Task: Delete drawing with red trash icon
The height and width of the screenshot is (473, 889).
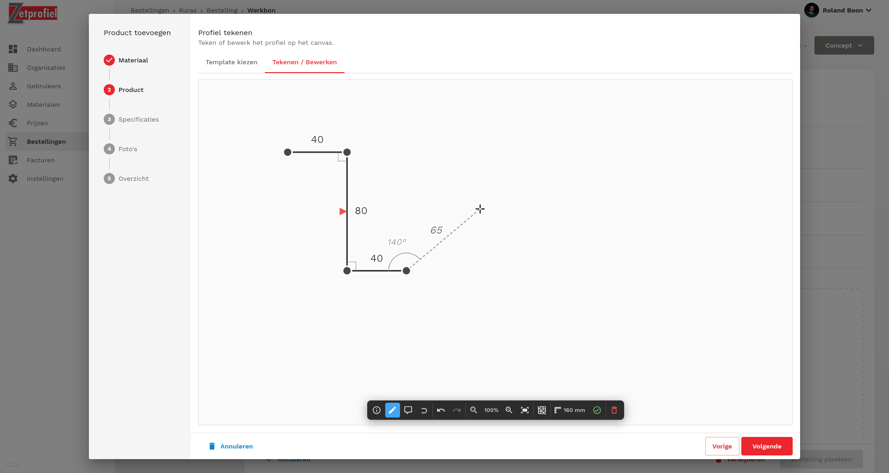Action: click(614, 410)
